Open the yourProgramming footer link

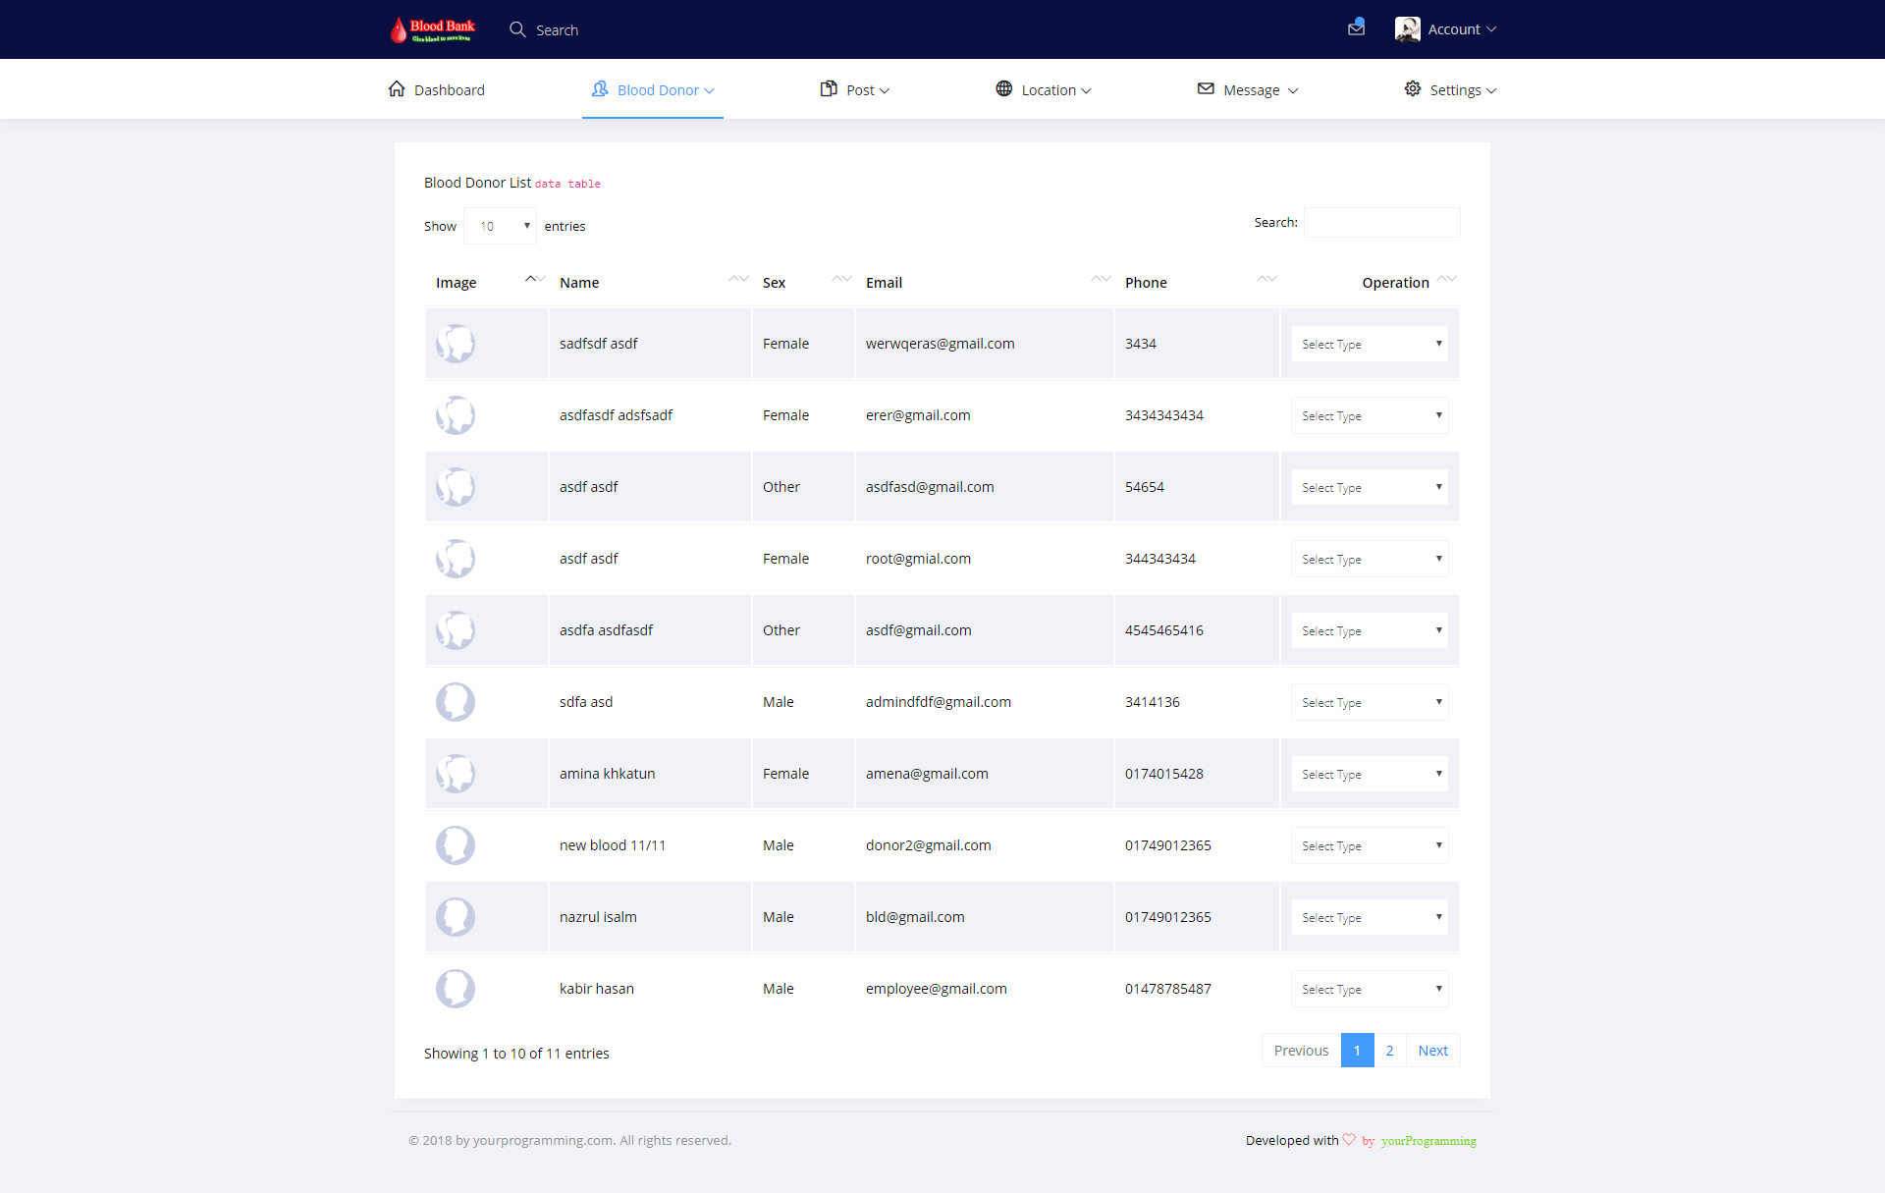pos(1427,1141)
